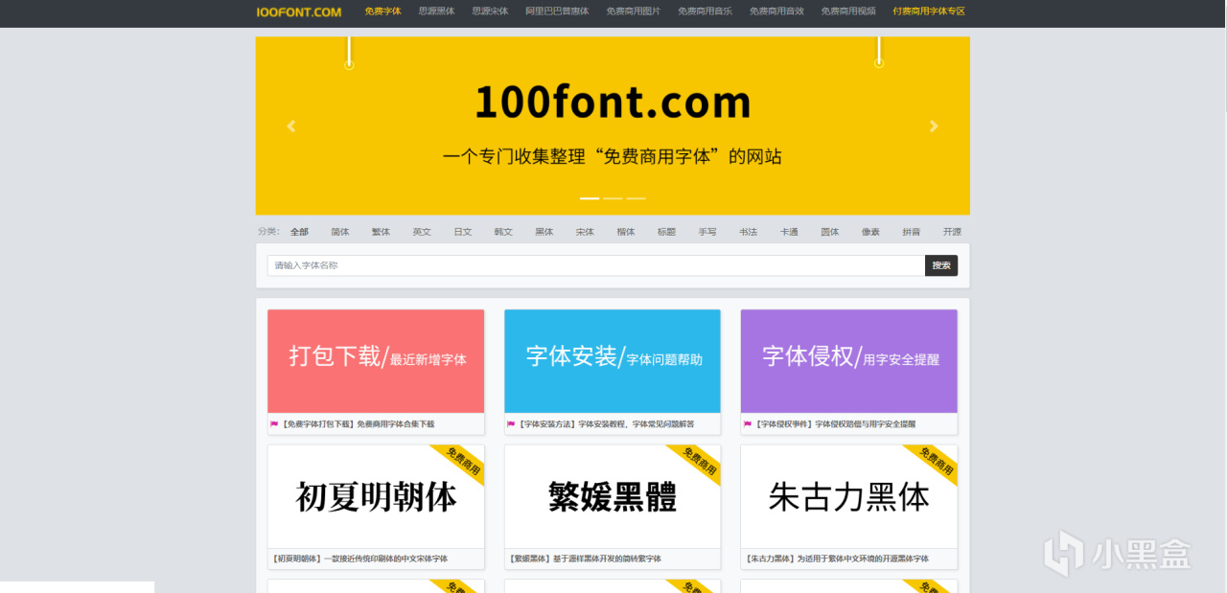Filter by 卡通 category
1227x593 pixels.
[x=789, y=232]
